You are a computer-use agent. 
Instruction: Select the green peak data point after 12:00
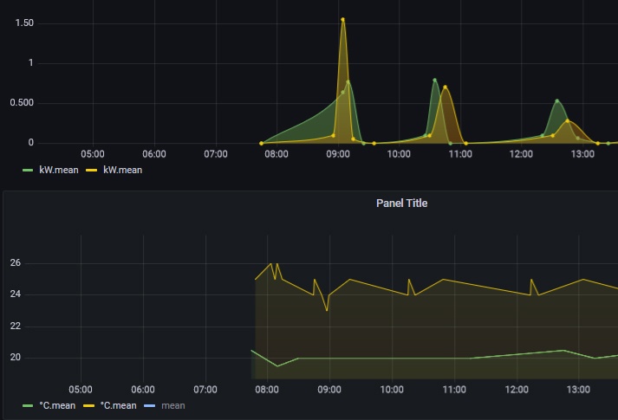557,101
